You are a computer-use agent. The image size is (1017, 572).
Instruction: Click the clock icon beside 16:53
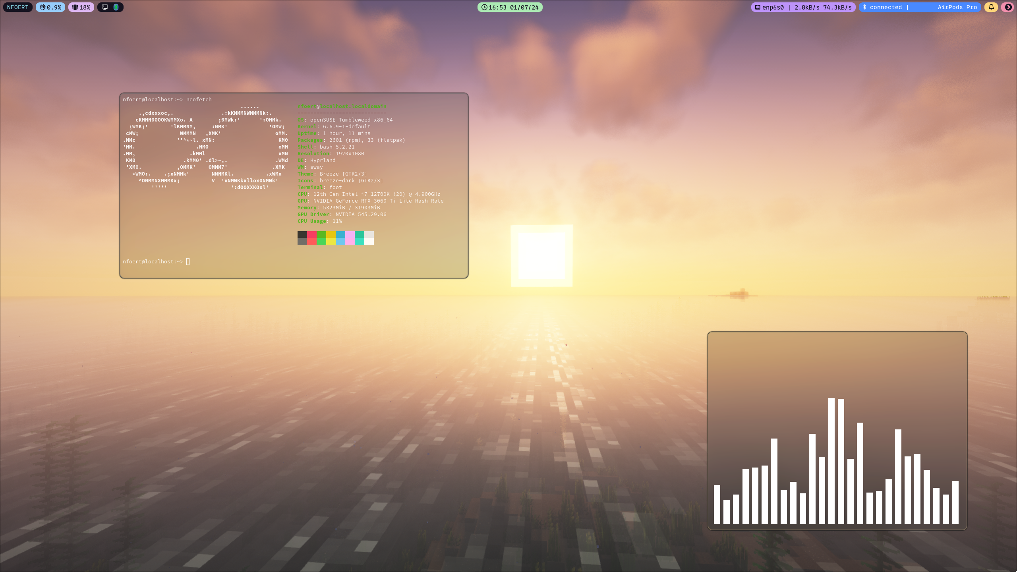coord(484,7)
